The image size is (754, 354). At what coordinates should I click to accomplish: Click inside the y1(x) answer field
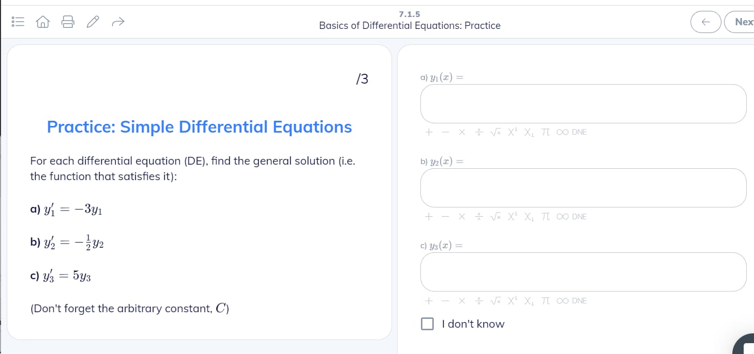point(584,103)
